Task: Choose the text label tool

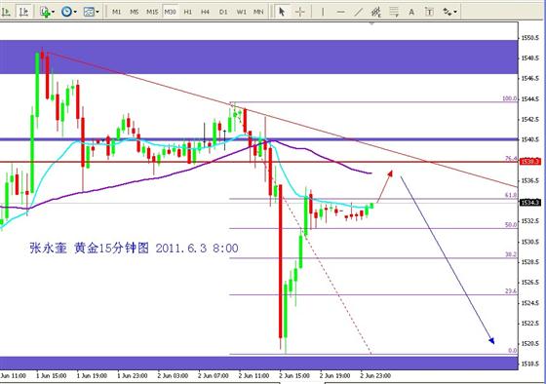Action: coord(429,12)
